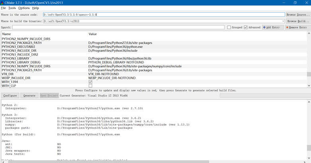Open the Tools menu
The height and width of the screenshot is (163, 311).
pos(12,8)
